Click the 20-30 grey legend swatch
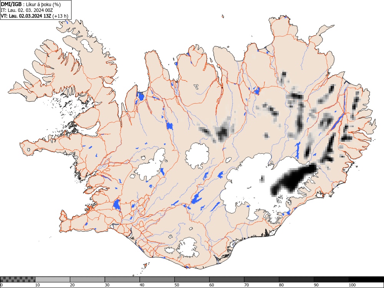The image size is (384, 288). (88, 280)
